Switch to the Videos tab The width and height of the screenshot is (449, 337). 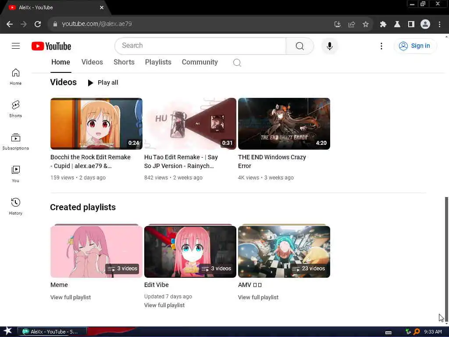coord(92,62)
